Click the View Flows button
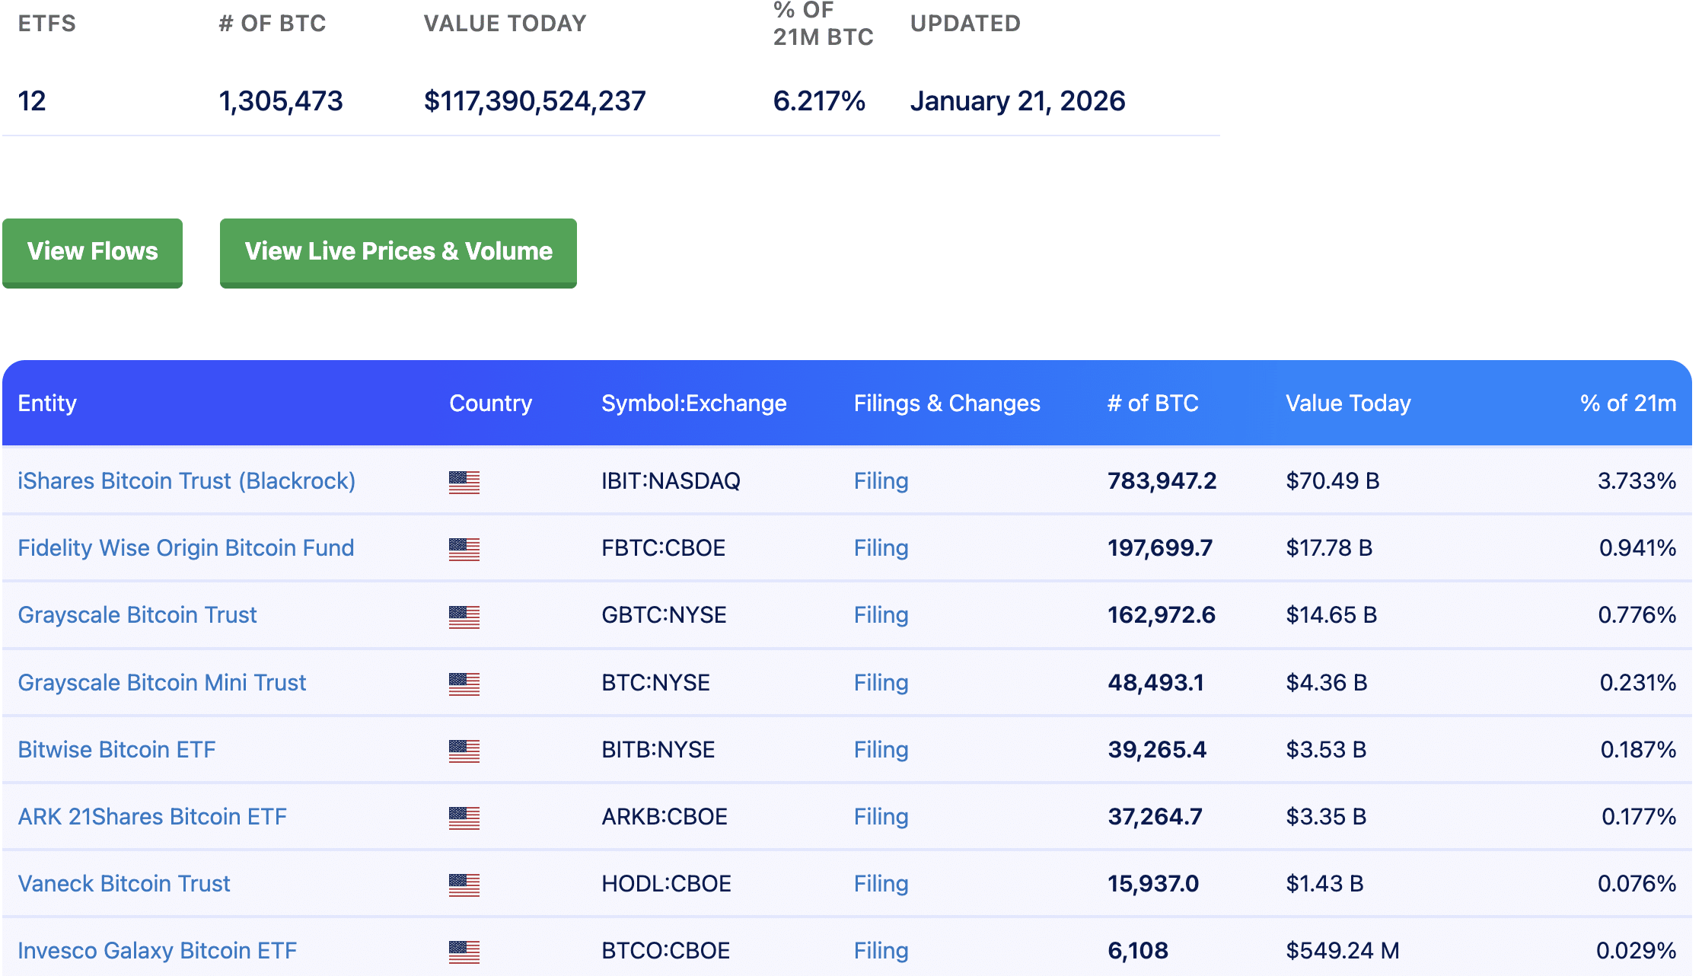Image resolution: width=1702 pixels, height=976 pixels. pos(92,252)
